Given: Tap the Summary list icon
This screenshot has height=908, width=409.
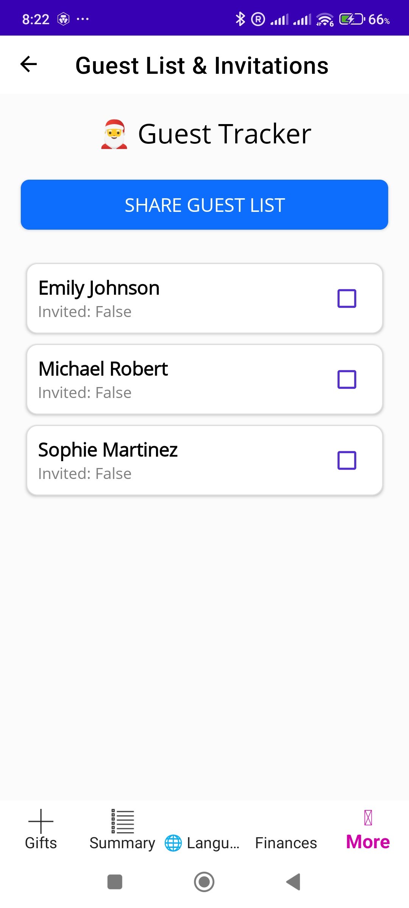Looking at the screenshot, I should pos(122,821).
